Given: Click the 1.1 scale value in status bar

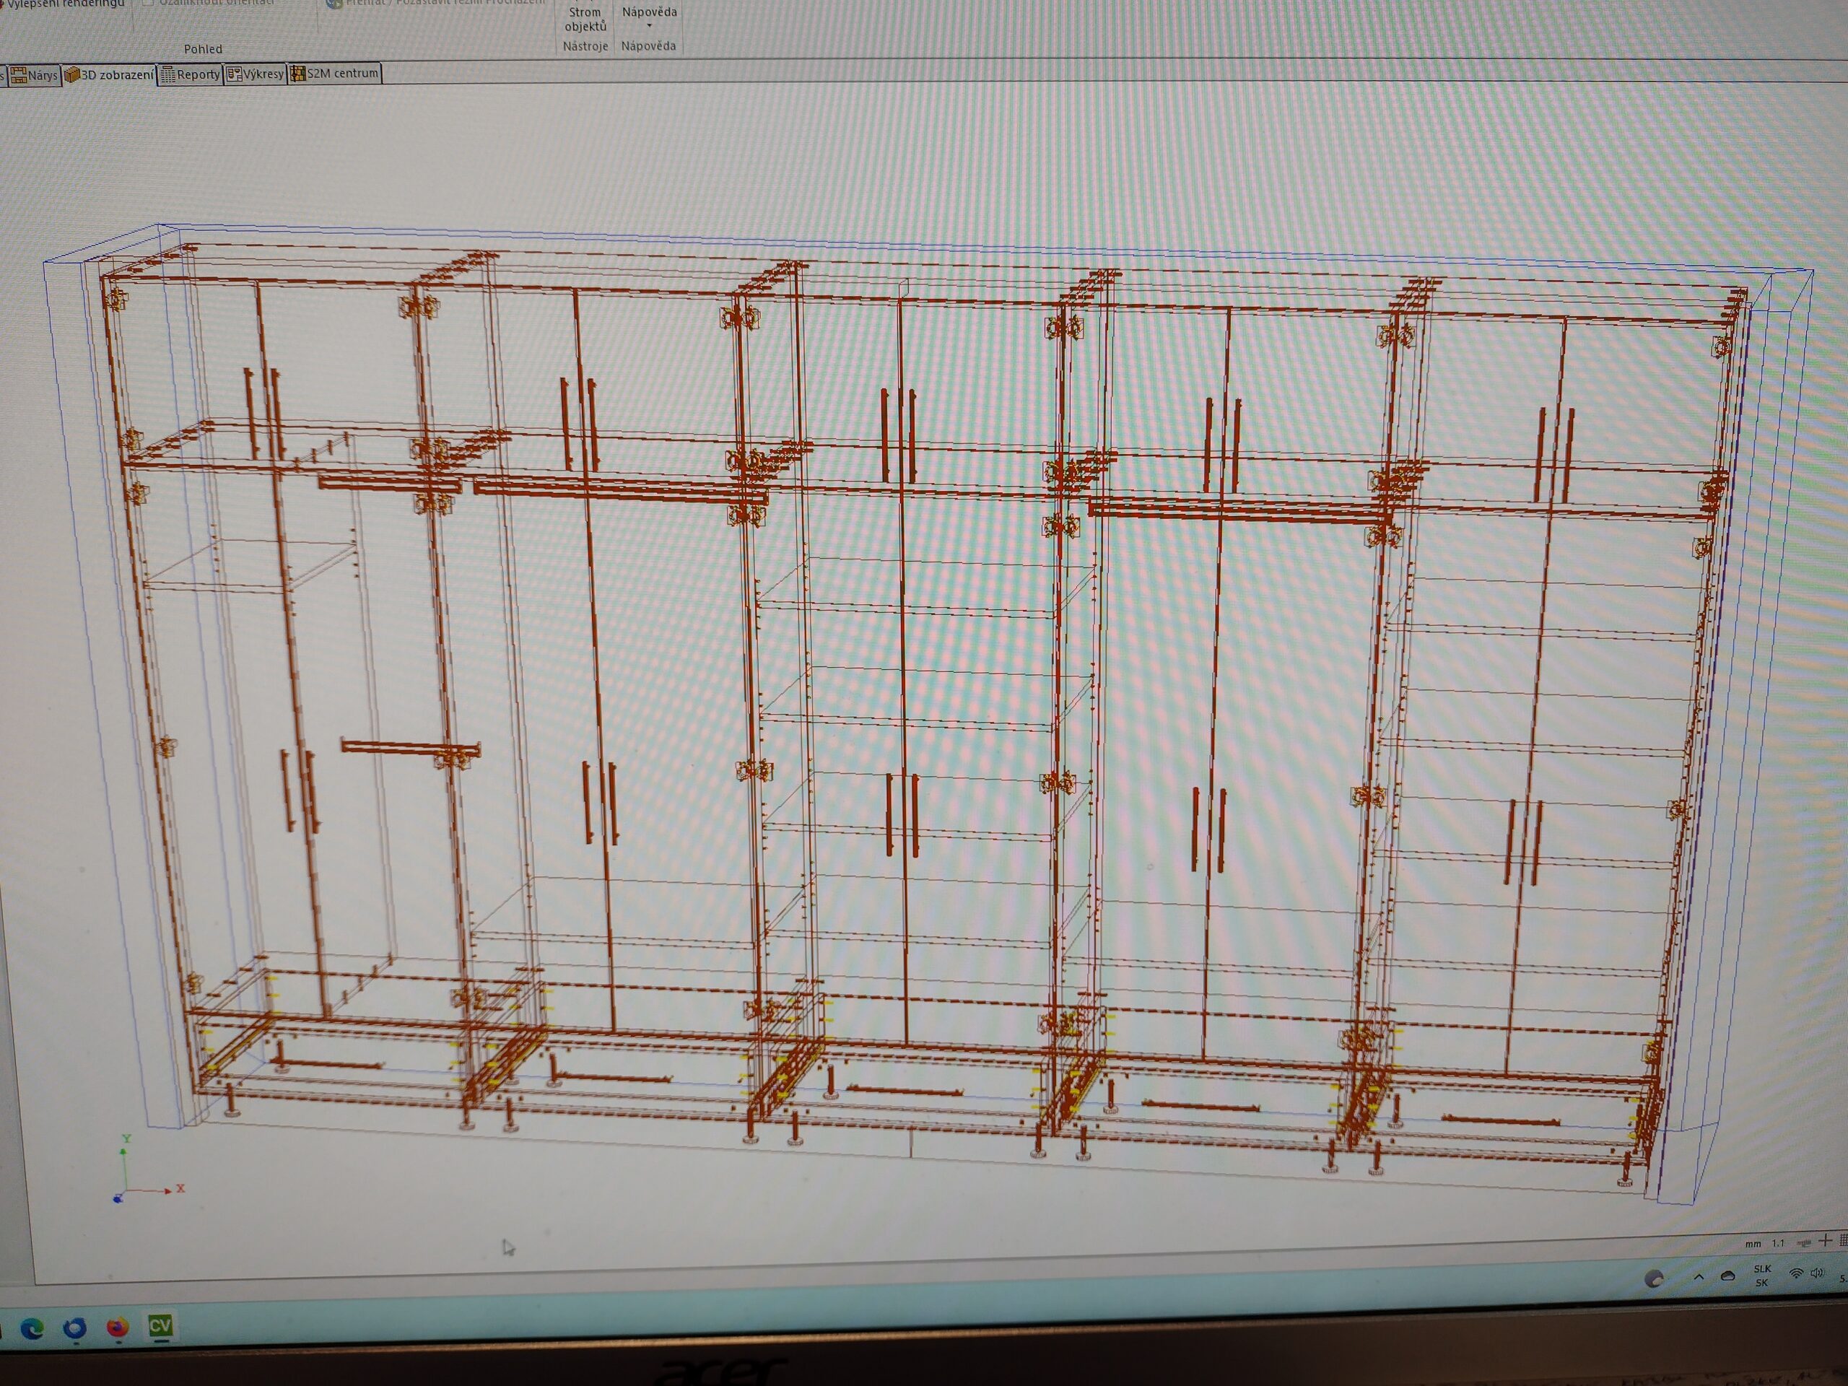Looking at the screenshot, I should coord(1778,1243).
